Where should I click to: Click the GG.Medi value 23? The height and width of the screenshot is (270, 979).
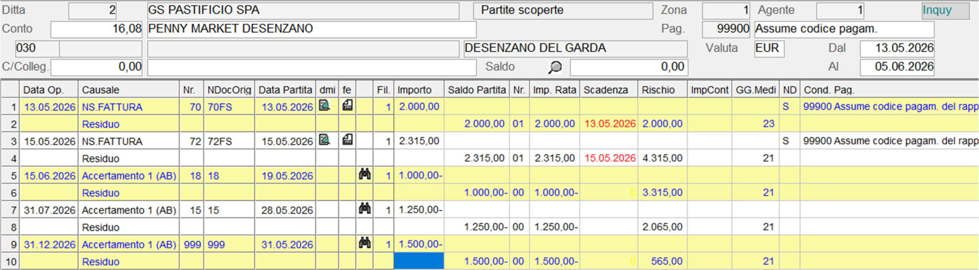(769, 123)
